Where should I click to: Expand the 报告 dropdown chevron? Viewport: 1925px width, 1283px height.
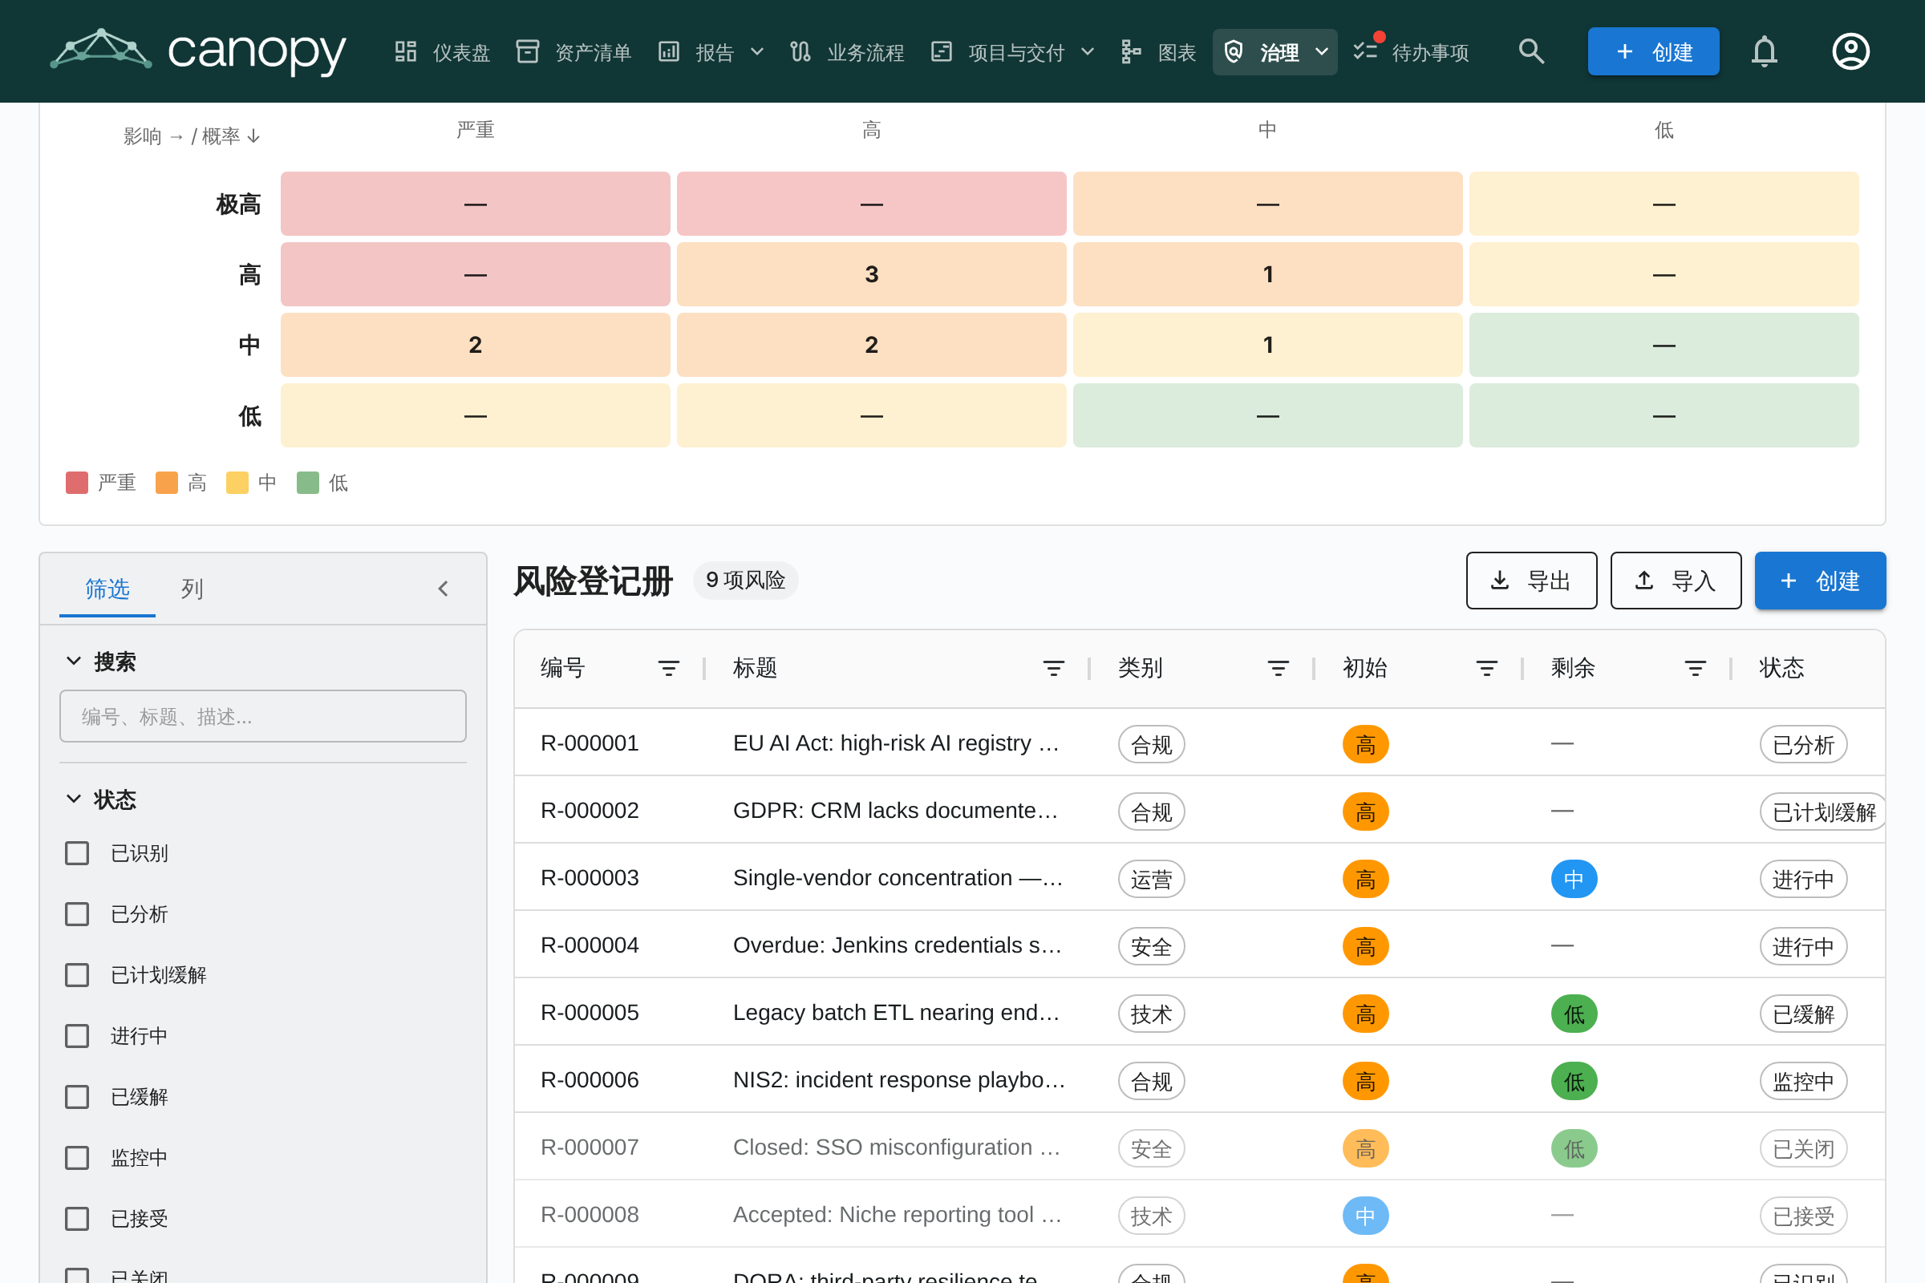click(x=757, y=51)
